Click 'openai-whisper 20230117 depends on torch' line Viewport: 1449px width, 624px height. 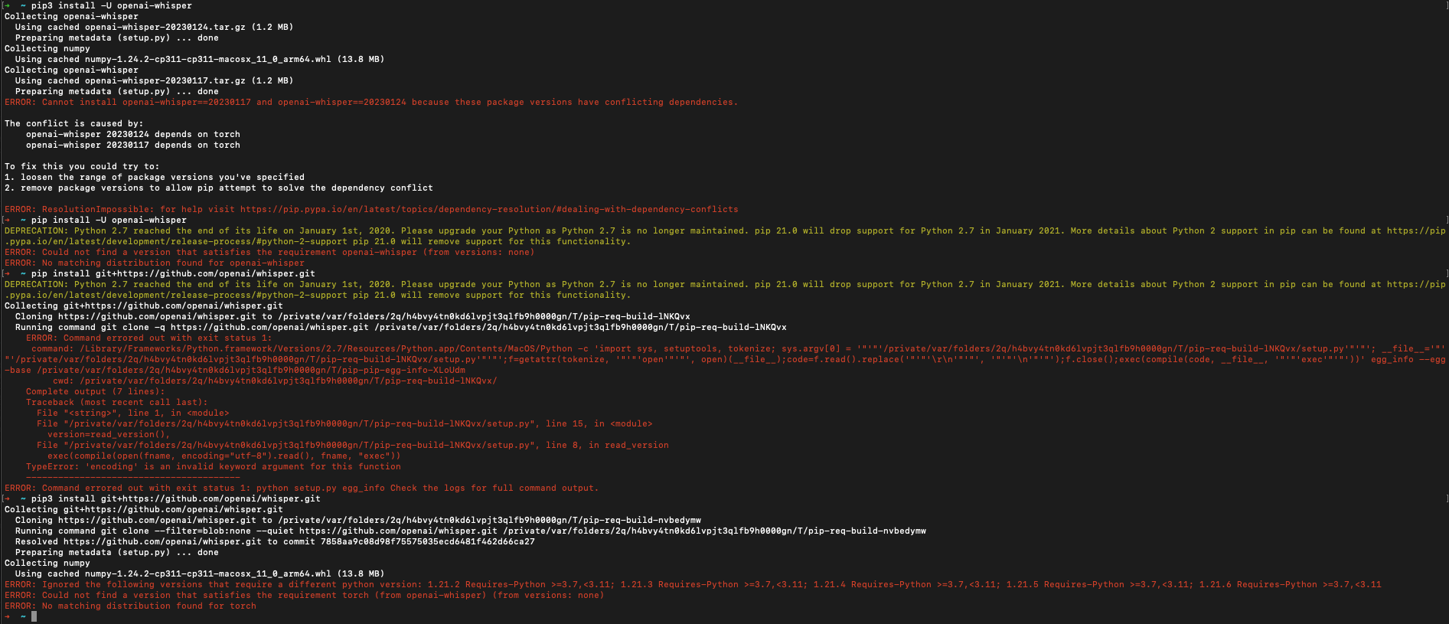tap(133, 145)
